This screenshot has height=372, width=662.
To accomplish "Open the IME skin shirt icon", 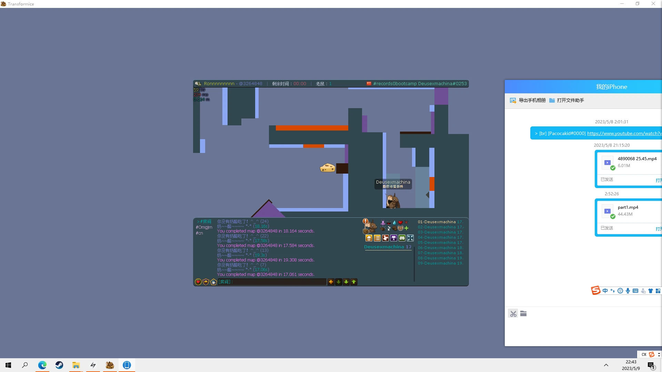I will pos(651,291).
